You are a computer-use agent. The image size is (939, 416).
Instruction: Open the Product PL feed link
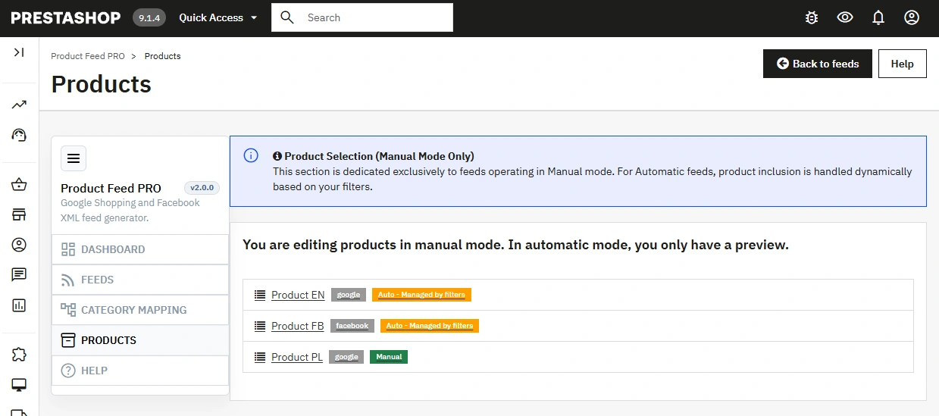(297, 357)
